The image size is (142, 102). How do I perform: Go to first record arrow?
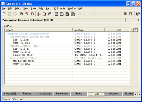pyautogui.click(x=80, y=14)
